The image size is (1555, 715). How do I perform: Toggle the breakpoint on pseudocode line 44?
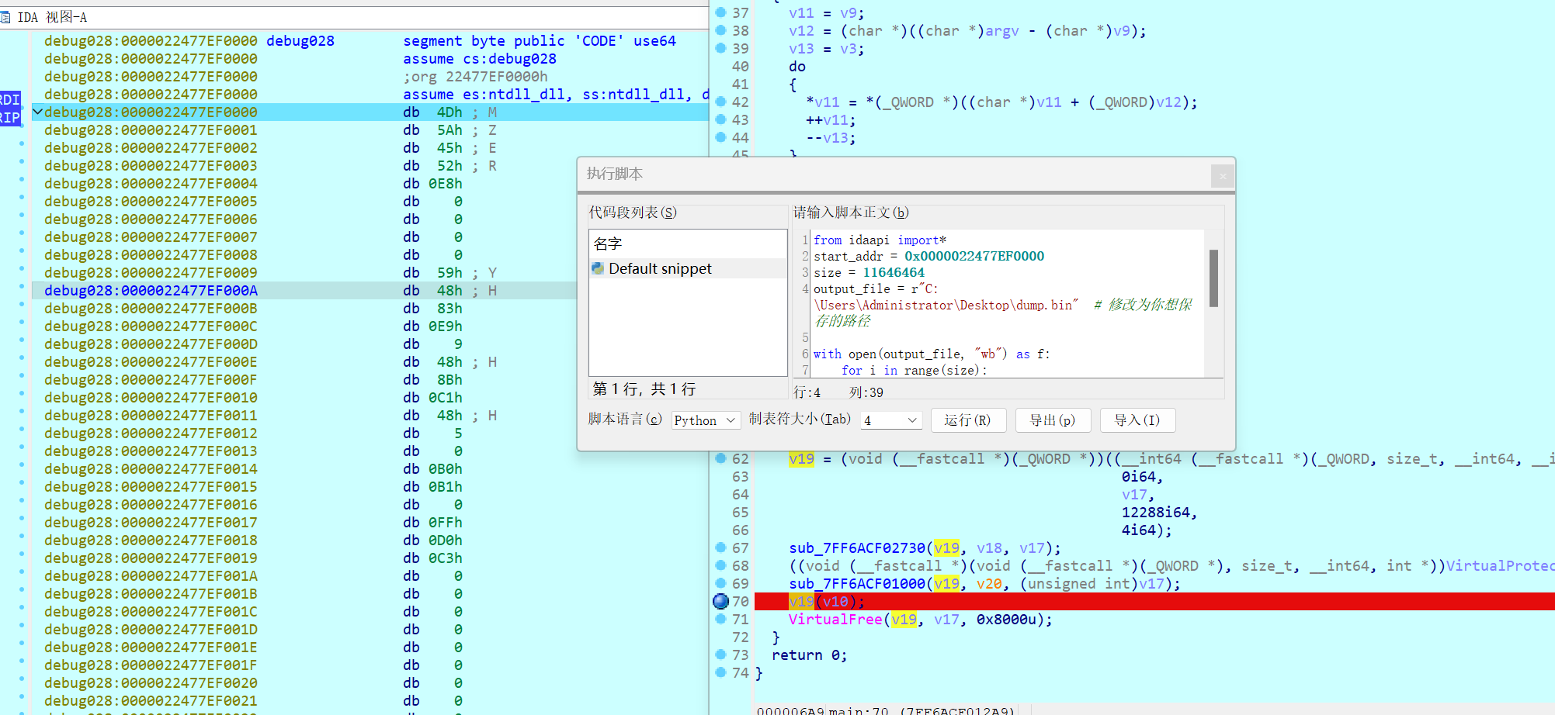[x=720, y=137]
